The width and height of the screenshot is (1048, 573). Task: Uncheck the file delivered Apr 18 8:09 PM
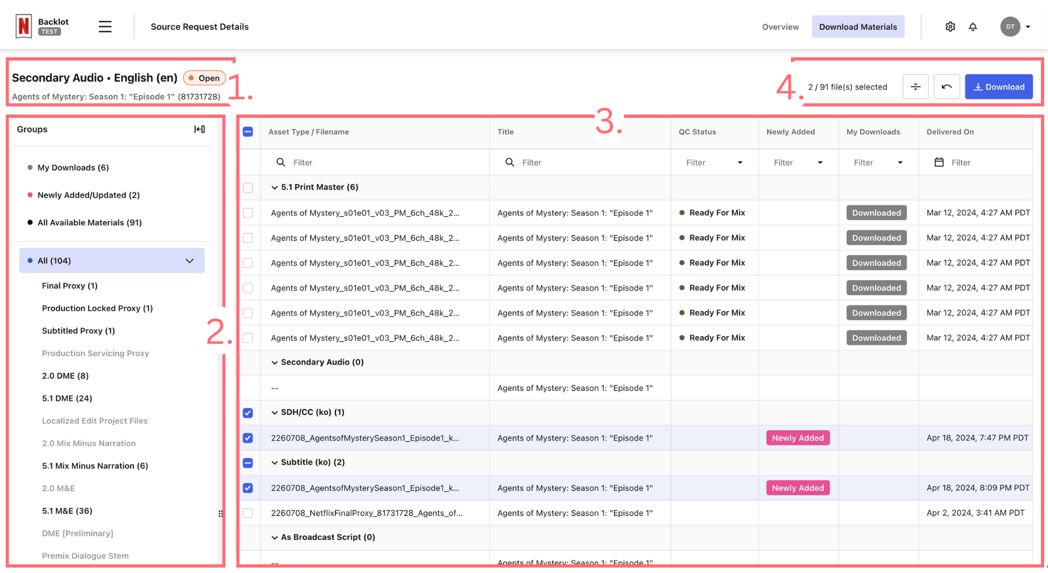click(x=248, y=488)
